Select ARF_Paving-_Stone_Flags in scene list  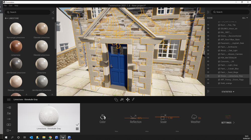tap(232, 80)
